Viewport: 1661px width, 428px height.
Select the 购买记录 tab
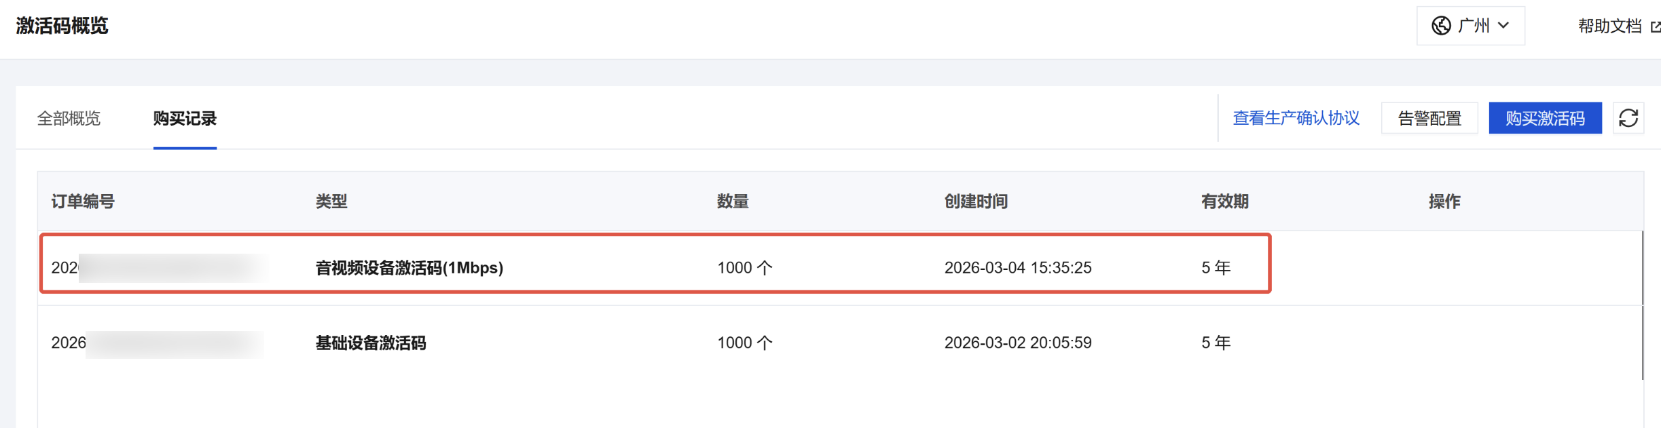pyautogui.click(x=185, y=119)
